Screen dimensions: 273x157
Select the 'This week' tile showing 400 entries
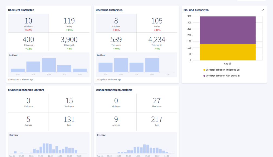[x=28, y=42]
